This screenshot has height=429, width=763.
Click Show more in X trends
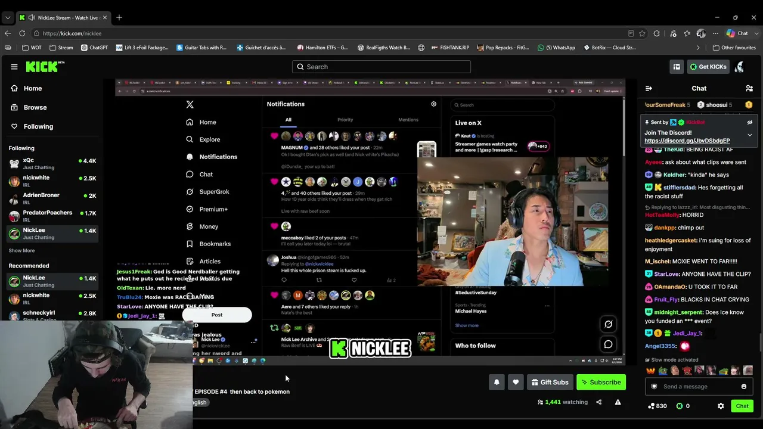(x=467, y=325)
